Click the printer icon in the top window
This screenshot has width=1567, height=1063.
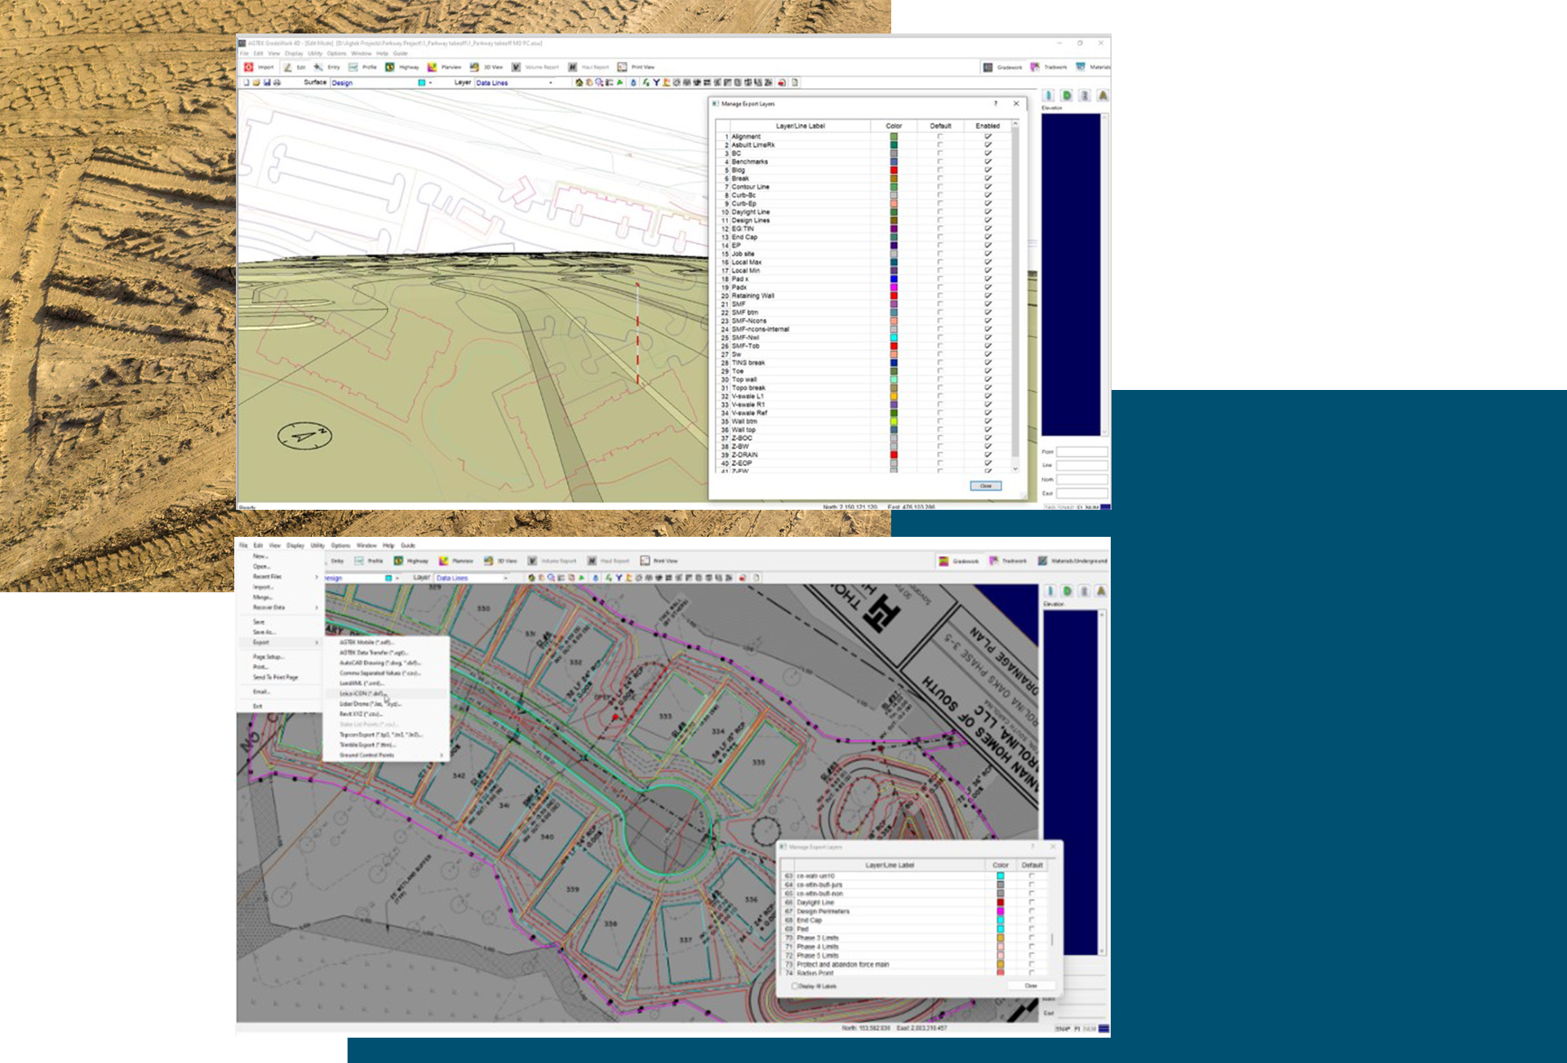click(277, 82)
